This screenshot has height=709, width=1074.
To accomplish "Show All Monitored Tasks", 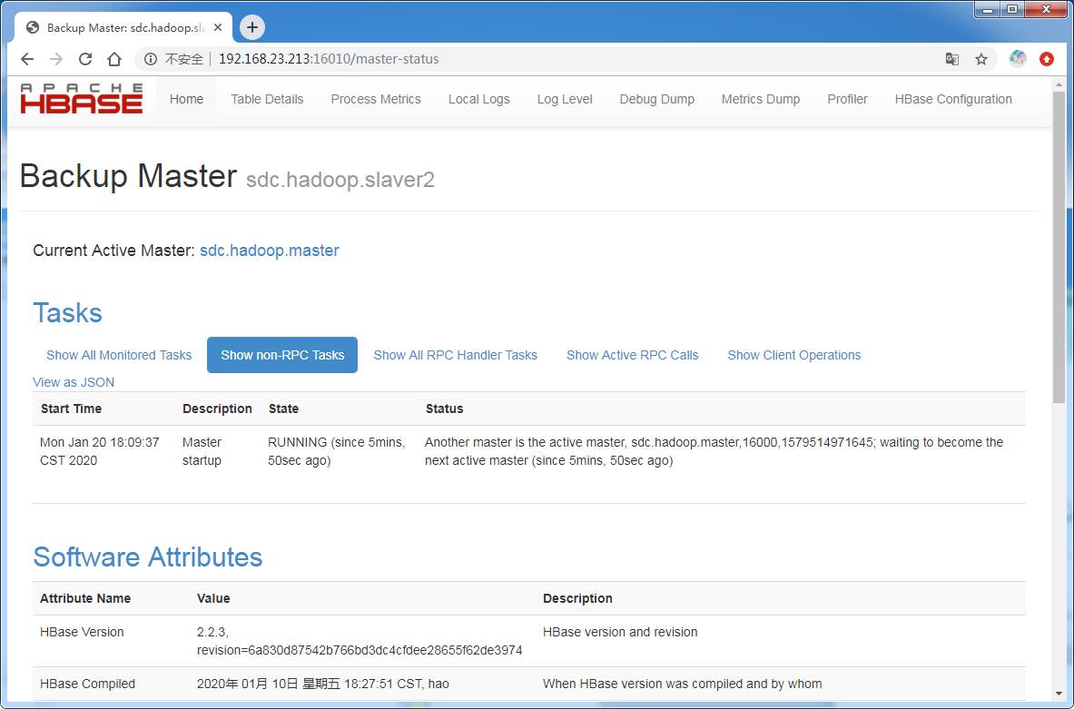I will 119,355.
